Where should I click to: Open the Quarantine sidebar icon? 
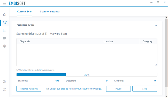point(5,30)
